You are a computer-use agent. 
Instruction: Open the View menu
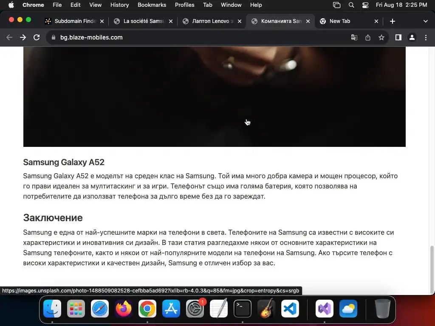pos(95,5)
